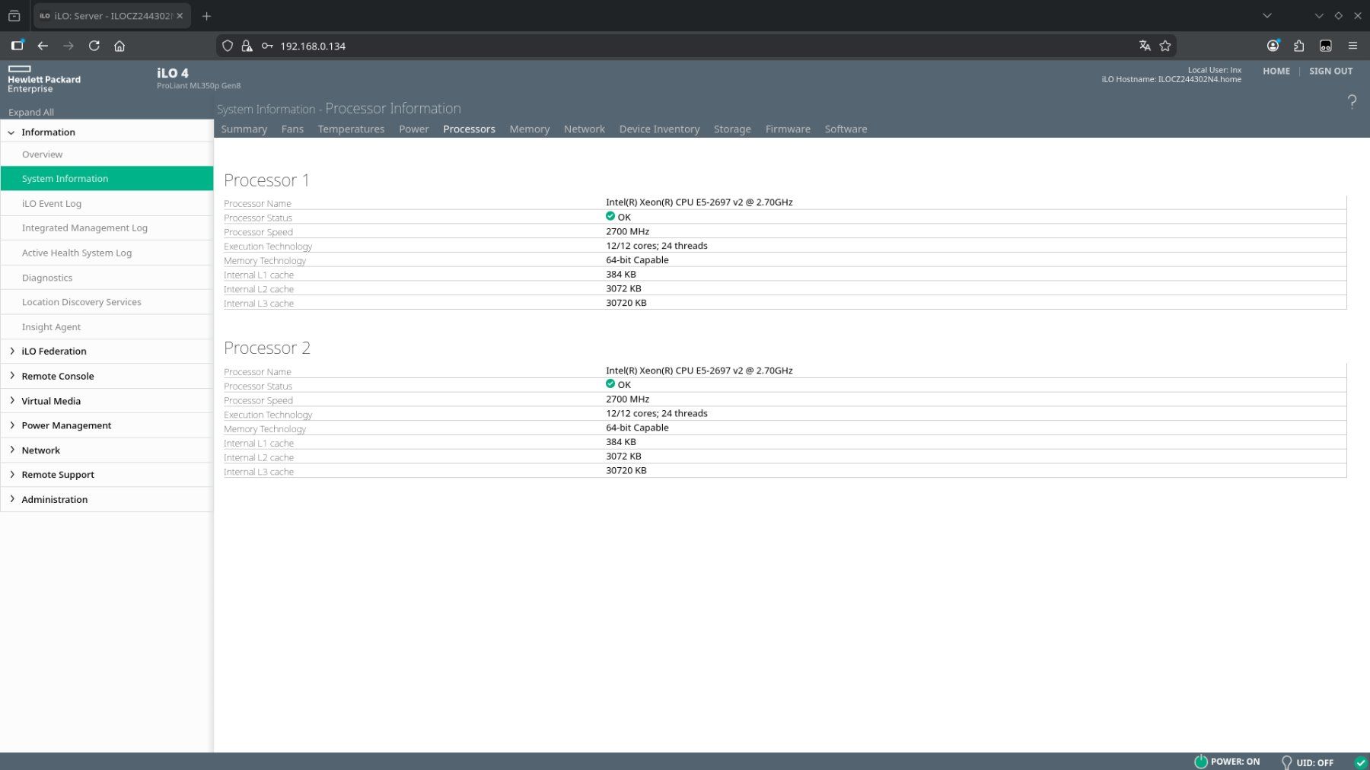1370x770 pixels.
Task: Click the address bar showing 192.168.0.134
Action: pyautogui.click(x=696, y=46)
